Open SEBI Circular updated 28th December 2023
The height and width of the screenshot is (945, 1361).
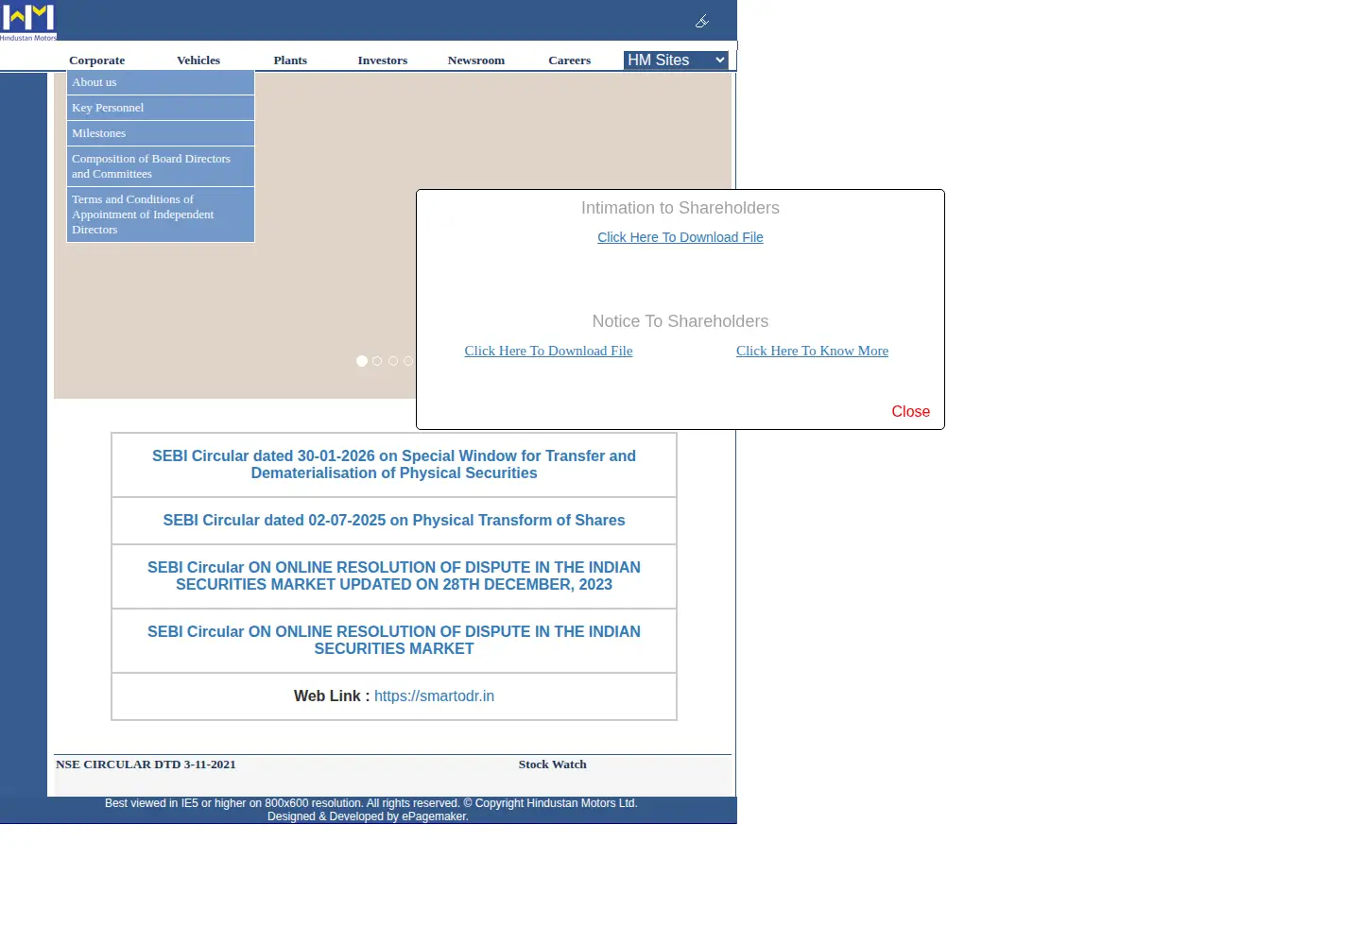(x=394, y=576)
